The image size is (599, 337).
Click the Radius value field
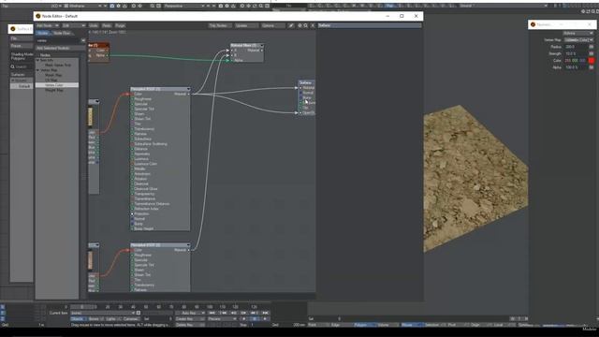click(576, 47)
